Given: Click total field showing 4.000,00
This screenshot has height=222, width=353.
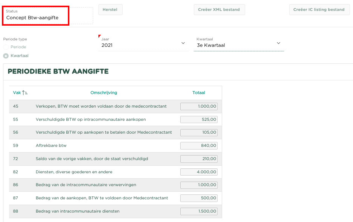Looking at the screenshot, I should (x=199, y=172).
